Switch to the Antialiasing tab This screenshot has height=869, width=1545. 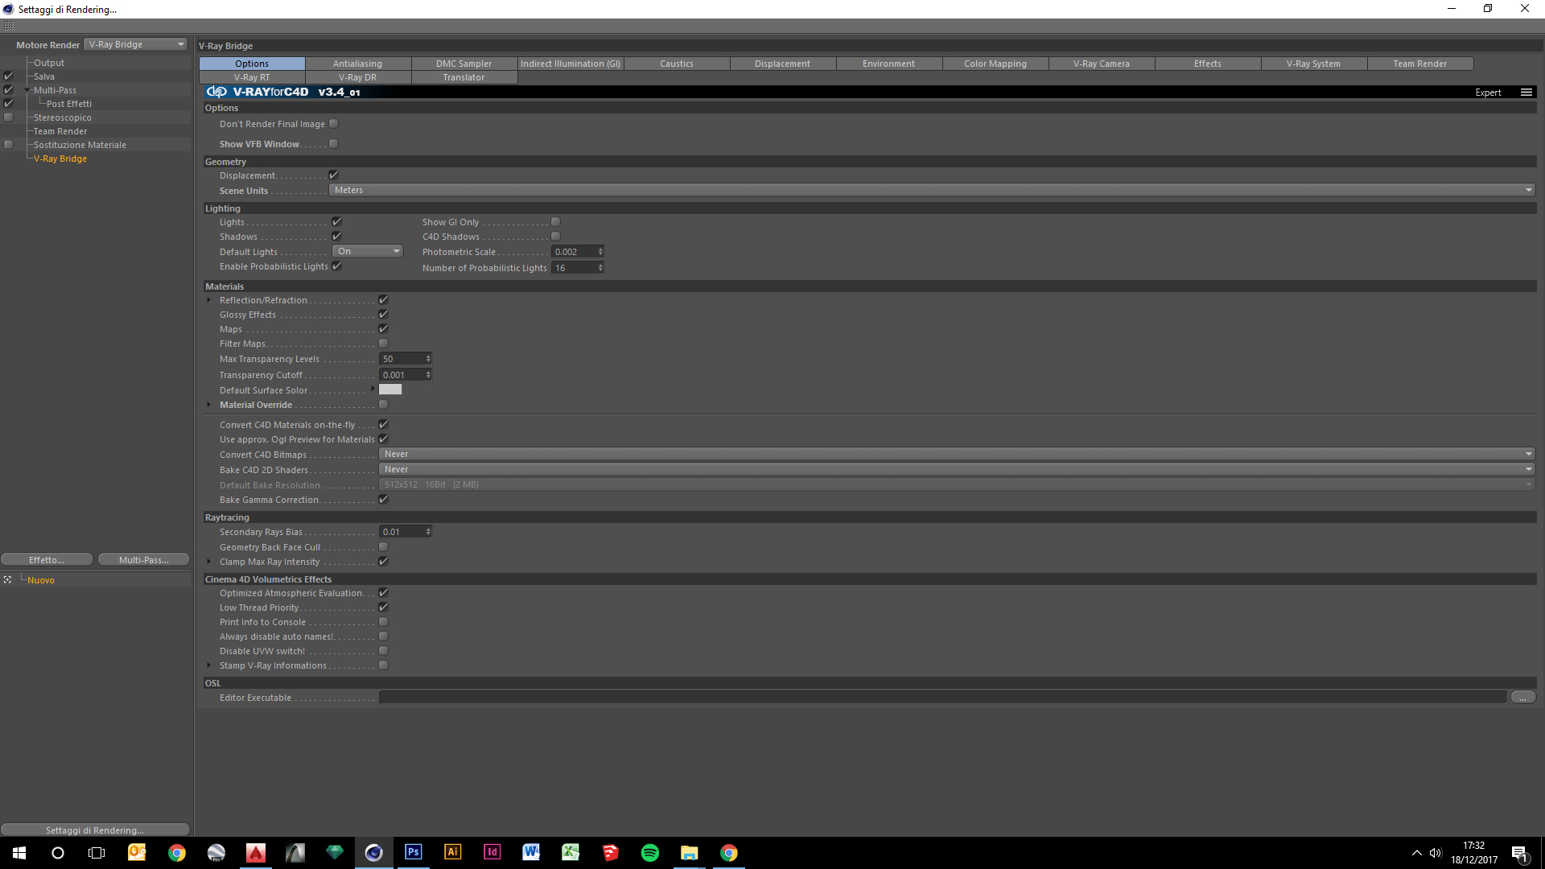[357, 64]
